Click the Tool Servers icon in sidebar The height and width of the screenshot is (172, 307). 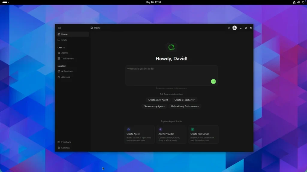[59, 59]
